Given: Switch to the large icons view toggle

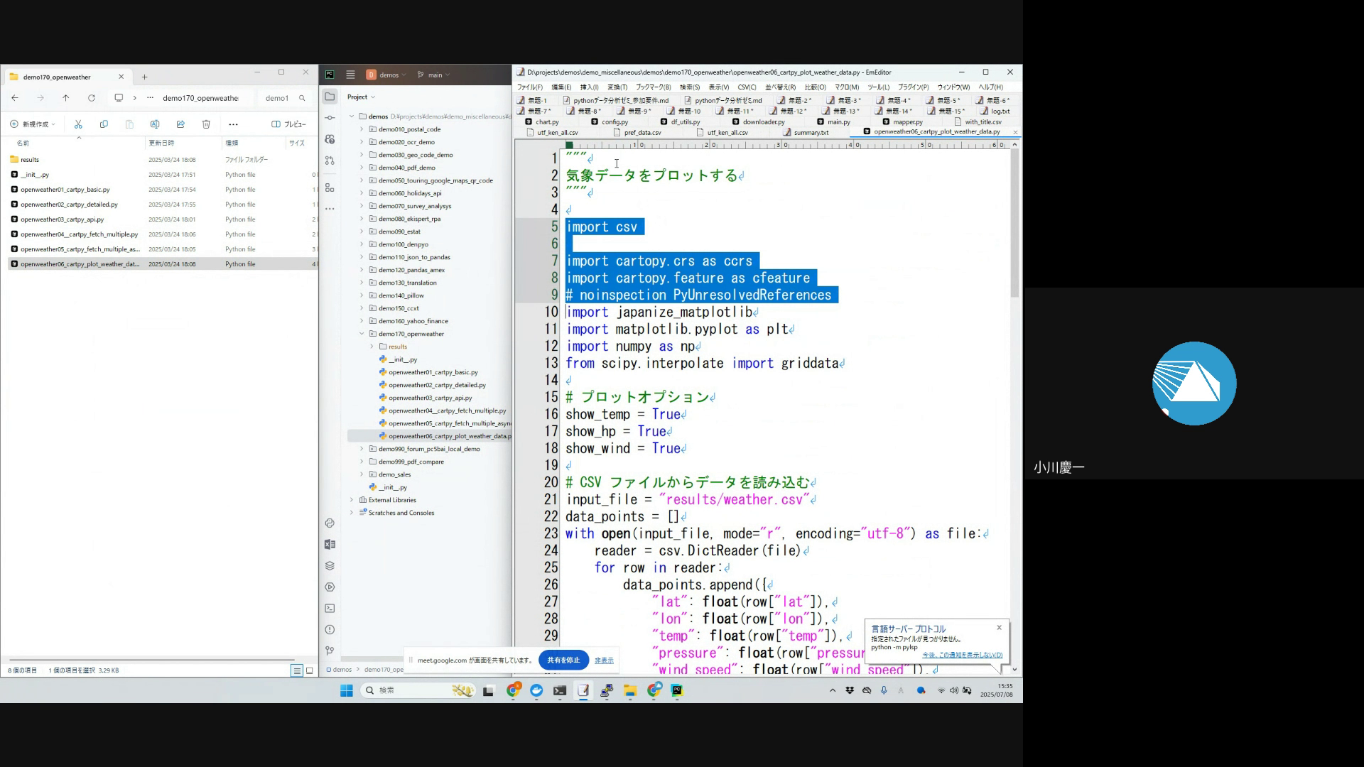Looking at the screenshot, I should [x=309, y=670].
